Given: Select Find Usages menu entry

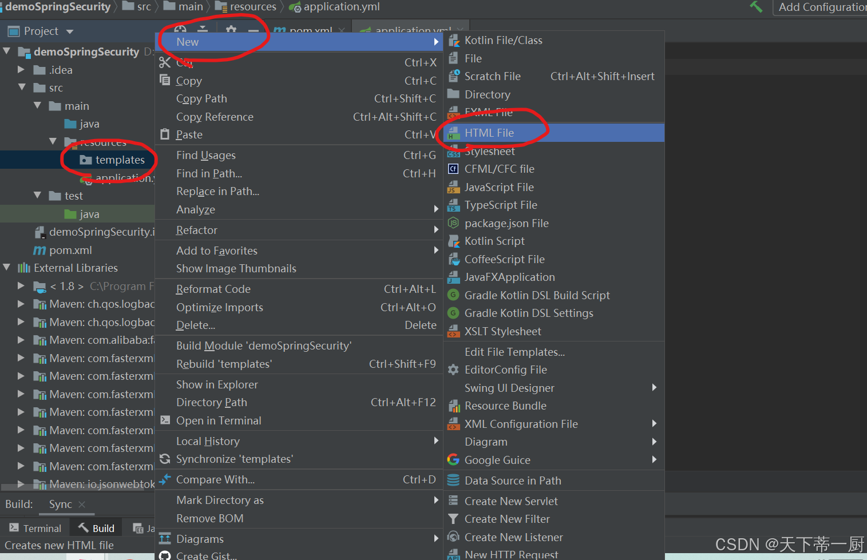Looking at the screenshot, I should pos(299,155).
